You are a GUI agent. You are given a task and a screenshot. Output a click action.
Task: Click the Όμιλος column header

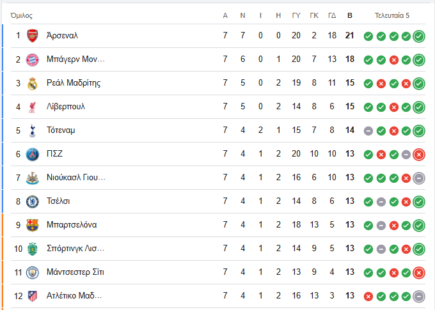pyautogui.click(x=22, y=15)
